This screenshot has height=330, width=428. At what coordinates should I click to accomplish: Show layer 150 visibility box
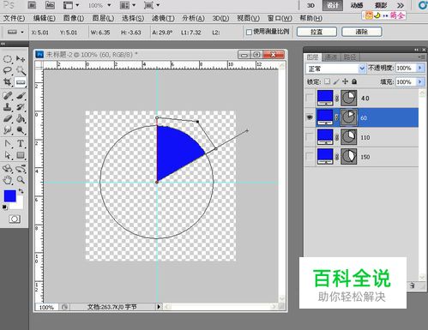coord(310,157)
